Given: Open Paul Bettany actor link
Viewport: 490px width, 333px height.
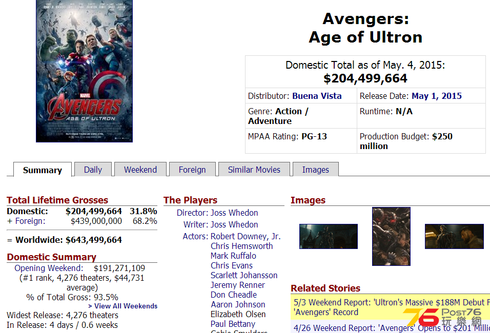Looking at the screenshot, I should (233, 324).
